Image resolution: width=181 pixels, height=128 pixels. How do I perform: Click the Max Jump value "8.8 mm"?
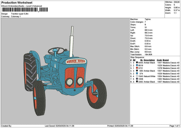pyautogui.click(x=148, y=52)
